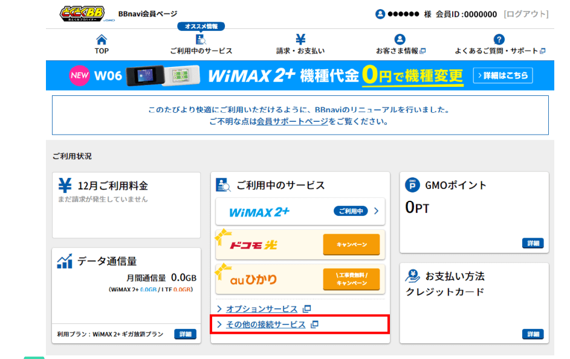This screenshot has width=570, height=359.
Task: Click the TOP house icon
Action: [102, 39]
